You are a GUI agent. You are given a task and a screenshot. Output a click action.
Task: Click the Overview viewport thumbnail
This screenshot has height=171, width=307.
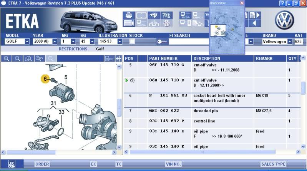point(218,30)
